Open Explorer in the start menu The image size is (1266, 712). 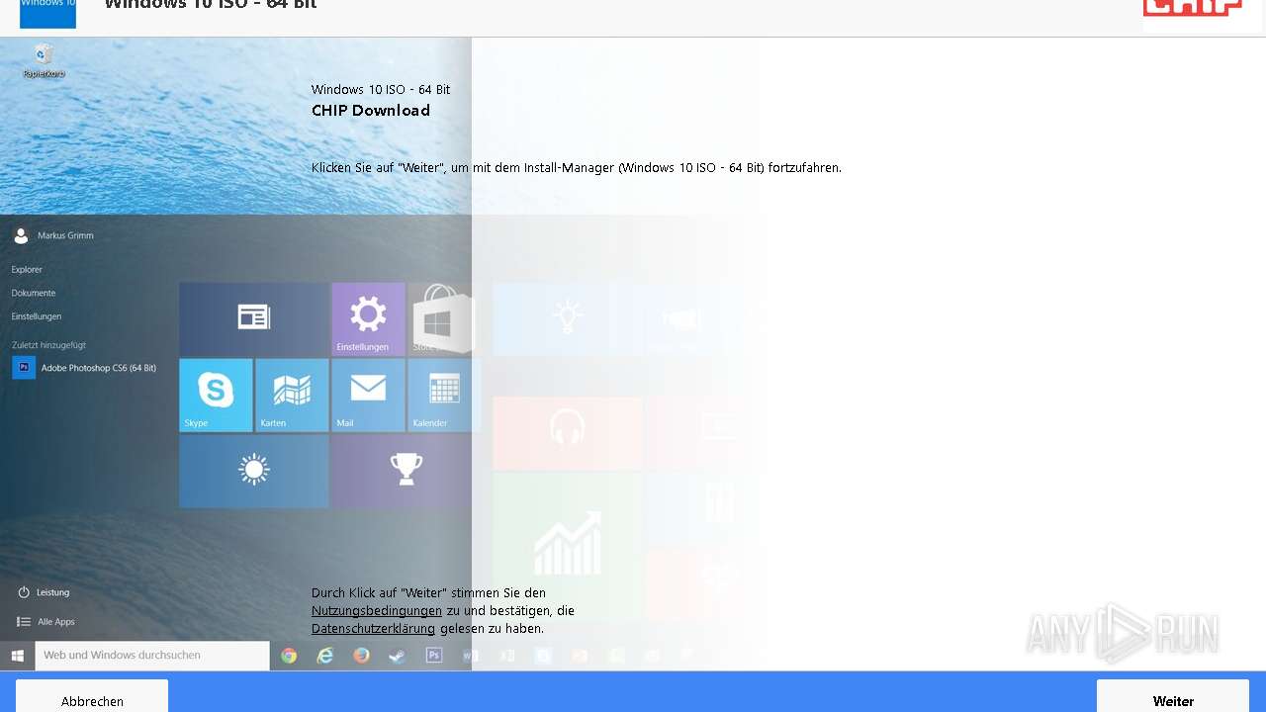click(x=27, y=269)
